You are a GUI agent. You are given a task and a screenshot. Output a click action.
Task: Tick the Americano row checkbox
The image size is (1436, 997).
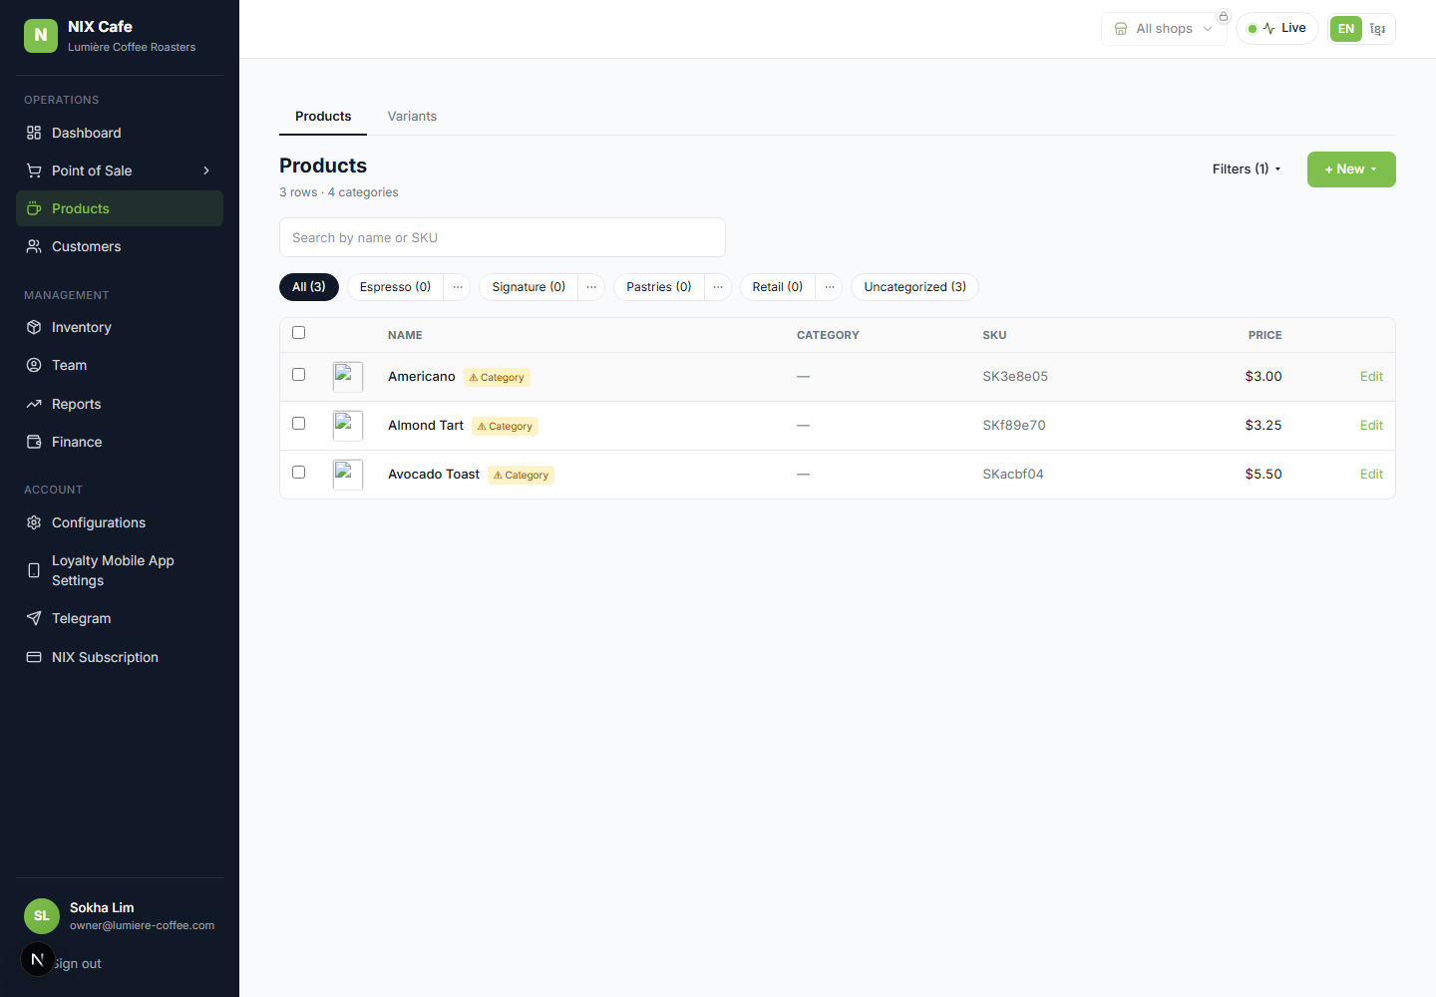click(298, 374)
